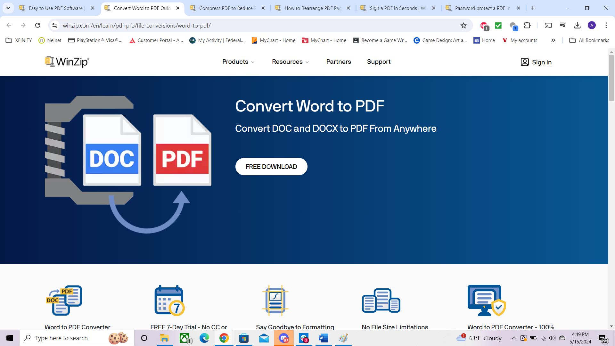Open a new browser tab

click(533, 8)
